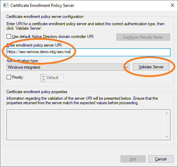Expand the Windows integrated combo box arrow
This screenshot has height=167, width=178.
coord(126,67)
